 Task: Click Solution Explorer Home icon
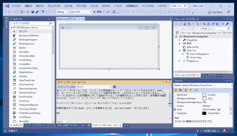185,24
